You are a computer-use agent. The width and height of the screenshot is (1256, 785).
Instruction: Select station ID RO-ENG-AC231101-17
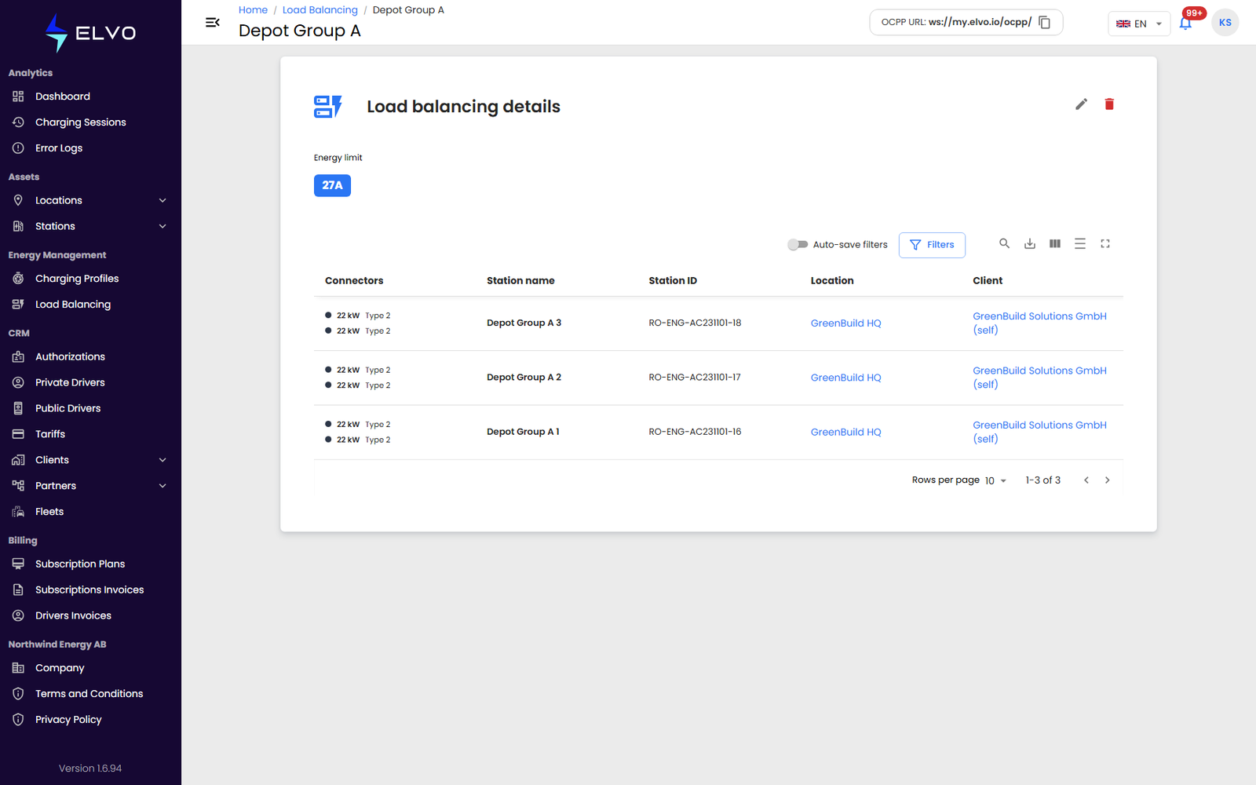click(x=695, y=378)
